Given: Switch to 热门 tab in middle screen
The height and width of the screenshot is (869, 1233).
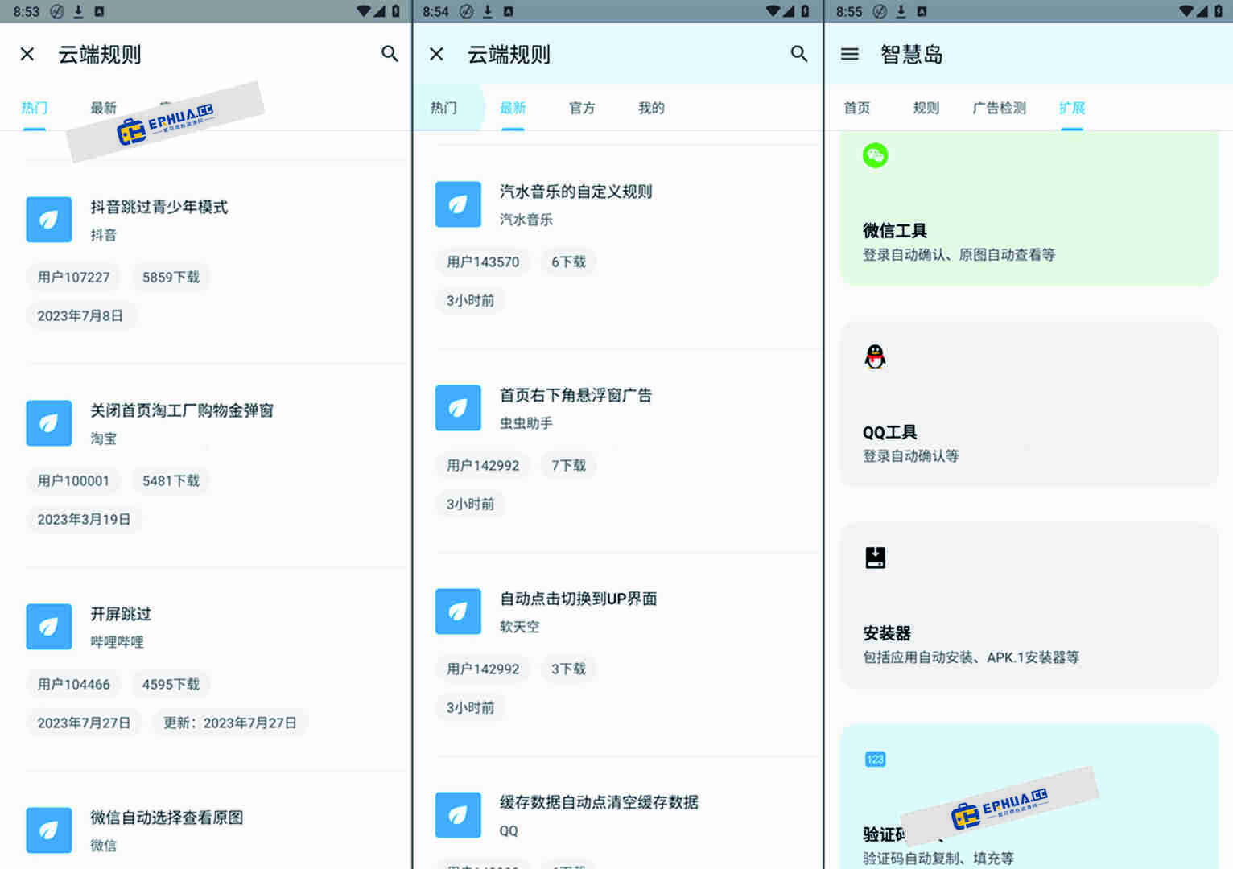Looking at the screenshot, I should tap(443, 108).
